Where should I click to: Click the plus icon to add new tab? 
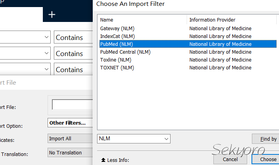[52, 15]
